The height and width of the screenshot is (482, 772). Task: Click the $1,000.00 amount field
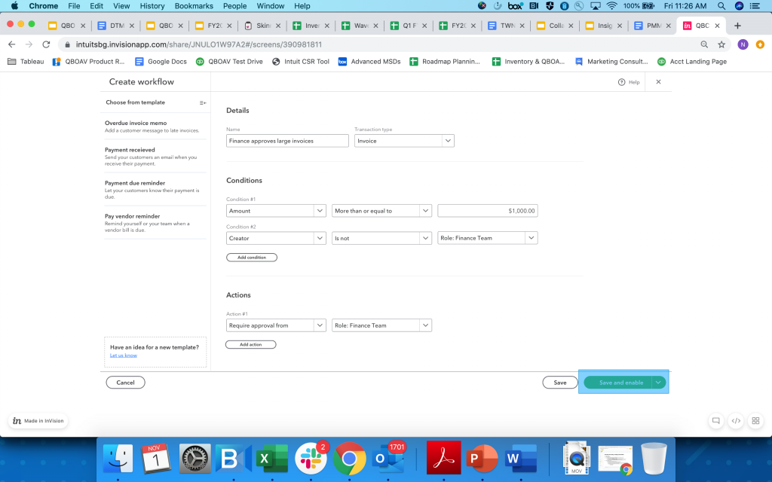[488, 211]
